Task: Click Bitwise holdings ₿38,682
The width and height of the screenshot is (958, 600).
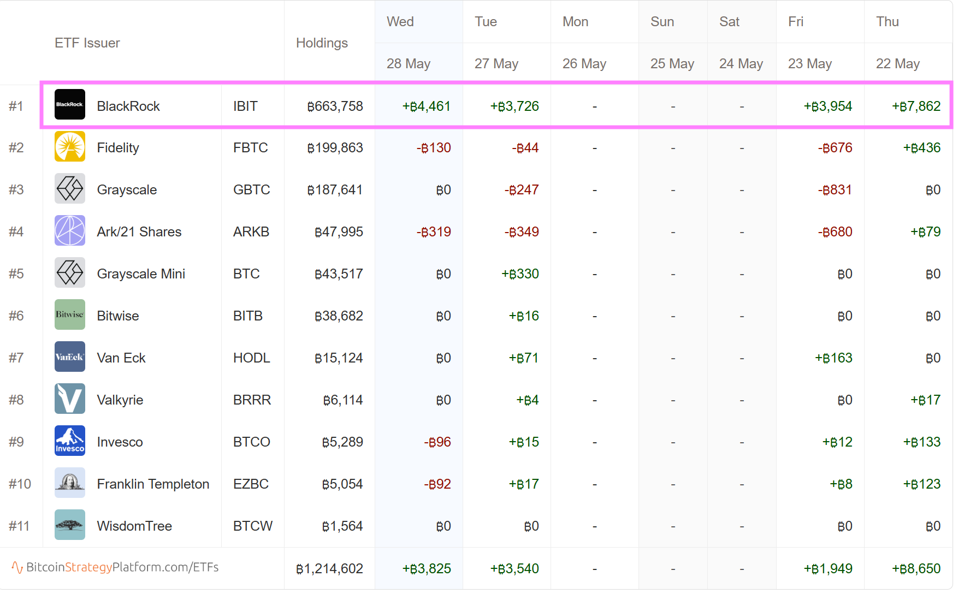Action: pos(339,316)
